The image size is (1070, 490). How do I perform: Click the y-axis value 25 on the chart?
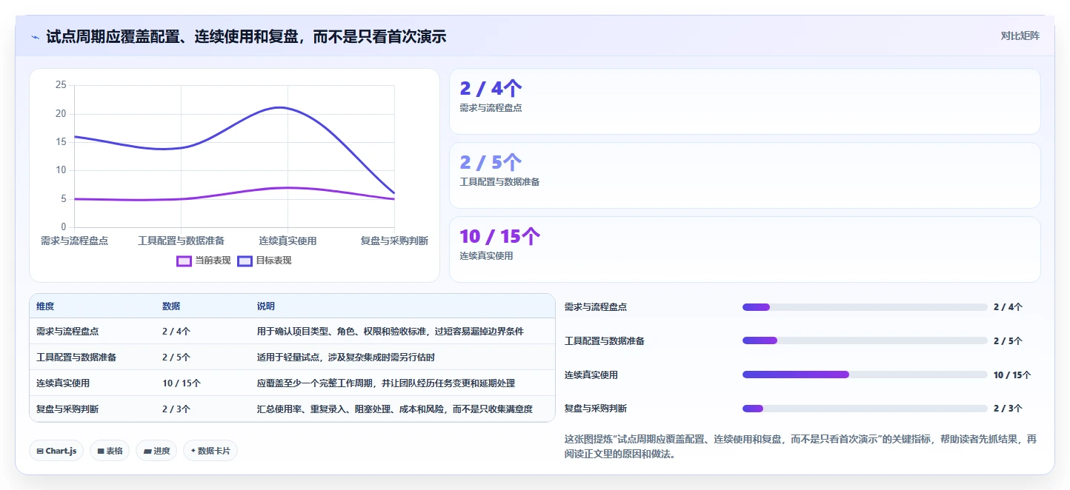click(x=61, y=85)
